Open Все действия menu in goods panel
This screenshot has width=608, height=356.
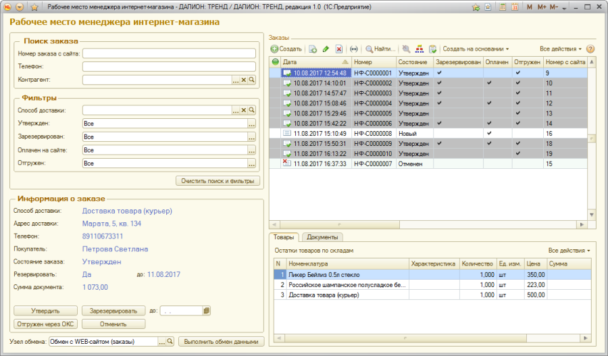tap(569, 251)
